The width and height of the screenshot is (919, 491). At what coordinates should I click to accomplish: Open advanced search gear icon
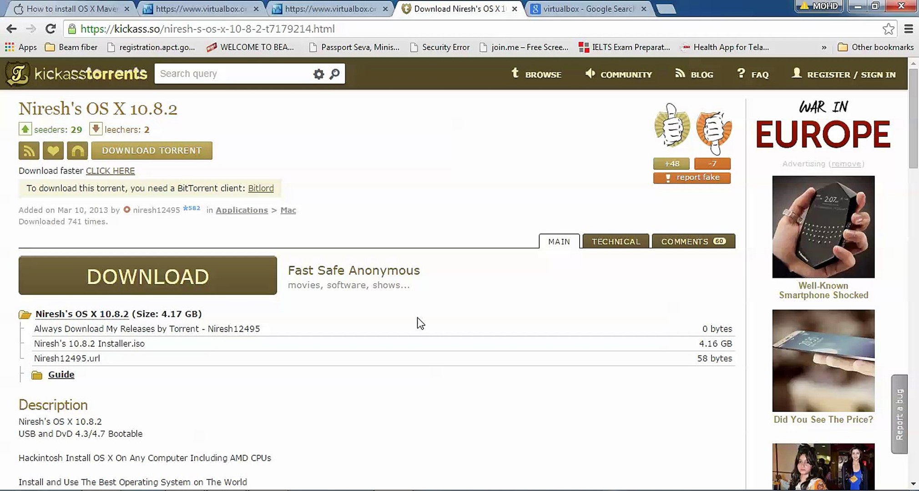coord(318,74)
